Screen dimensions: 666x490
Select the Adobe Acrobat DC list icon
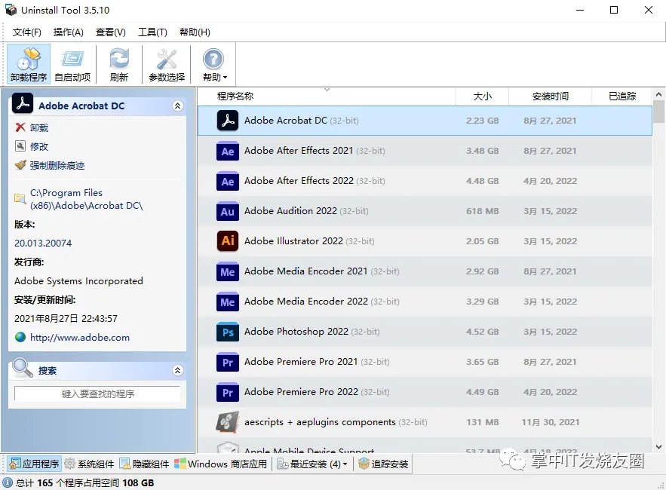pyautogui.click(x=228, y=121)
